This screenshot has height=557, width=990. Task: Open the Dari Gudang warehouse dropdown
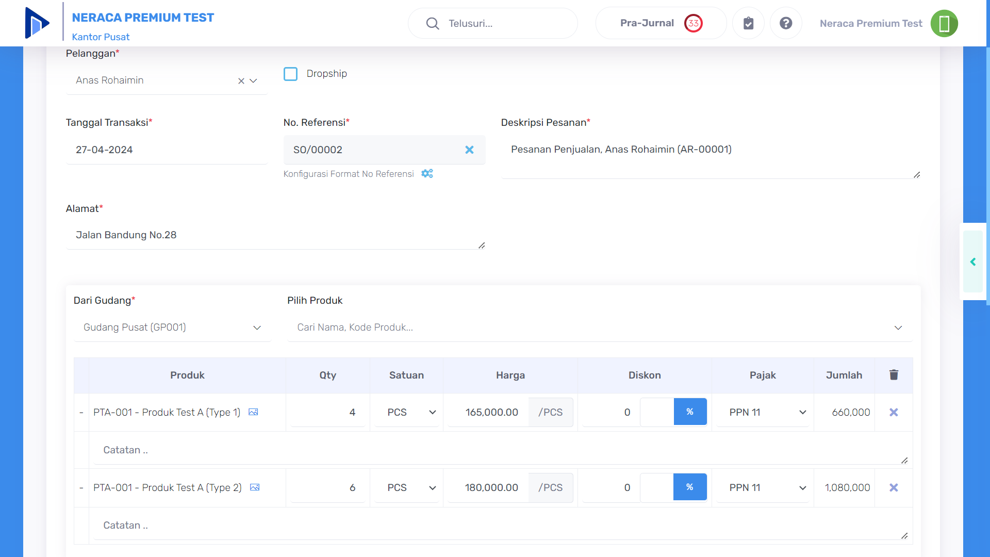172,327
